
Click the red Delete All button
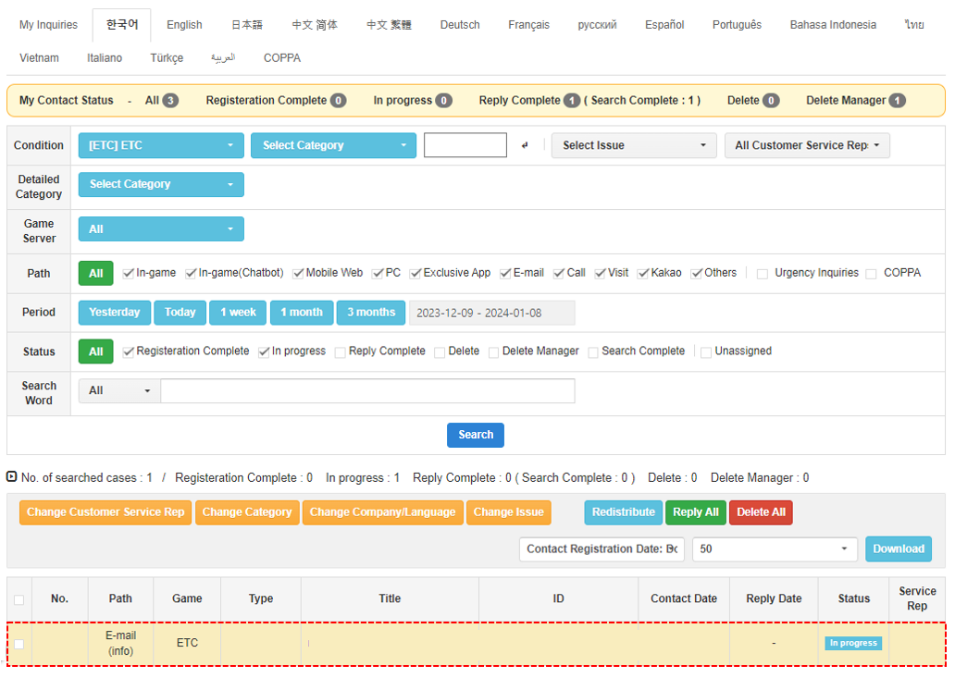coord(761,512)
